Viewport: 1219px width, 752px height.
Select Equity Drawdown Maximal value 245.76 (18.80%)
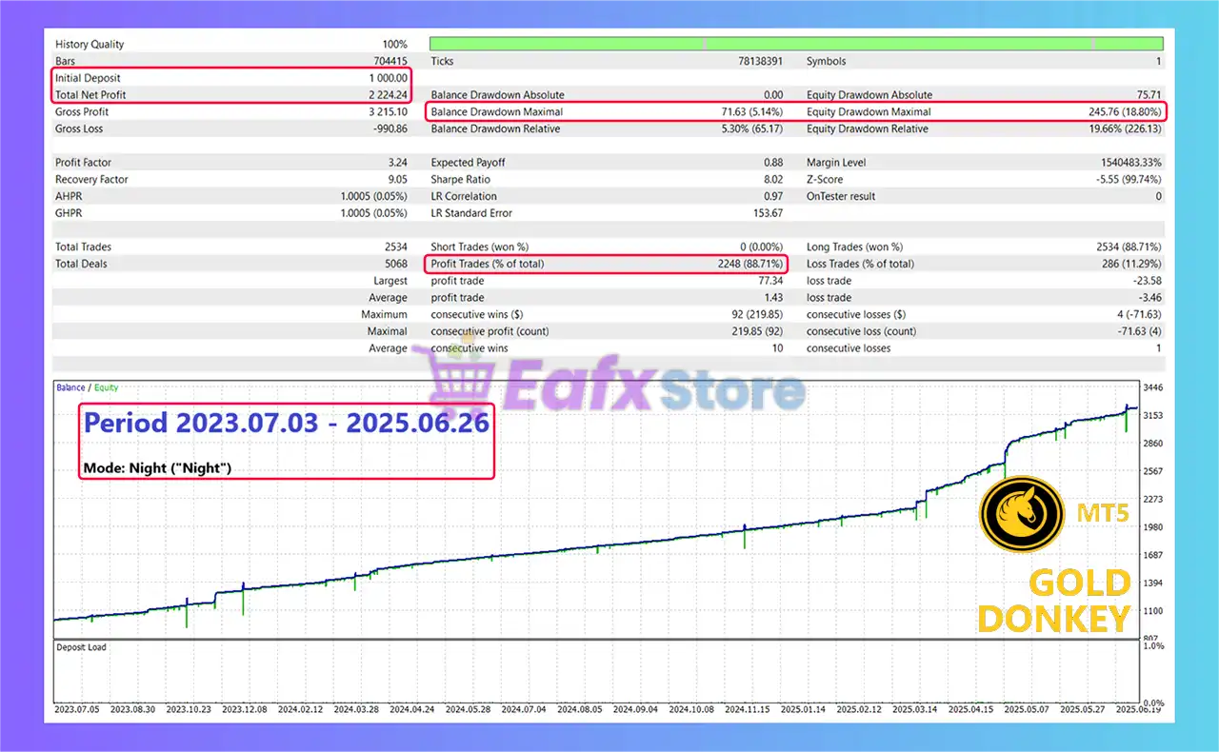pyautogui.click(x=1127, y=112)
